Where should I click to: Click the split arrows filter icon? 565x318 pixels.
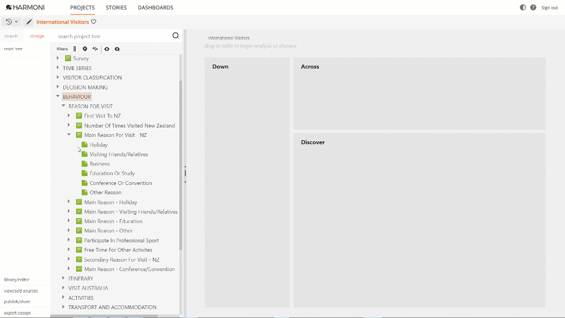pos(95,49)
